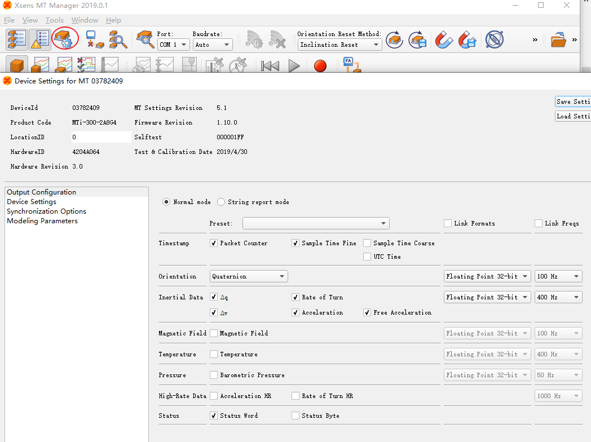The width and height of the screenshot is (591, 442).
Task: Select Device Settings in the settings list
Action: 77,202
